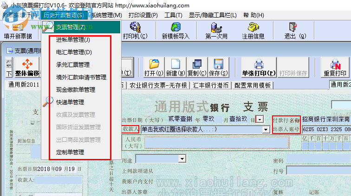Click the 第一次用 first-time guide icon
Screen dimensions: 351x196
(x=216, y=27)
